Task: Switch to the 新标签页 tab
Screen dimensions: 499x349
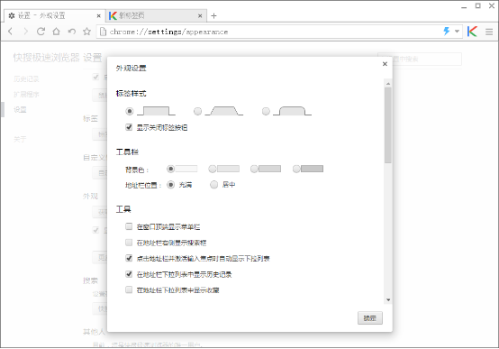Action: 156,15
